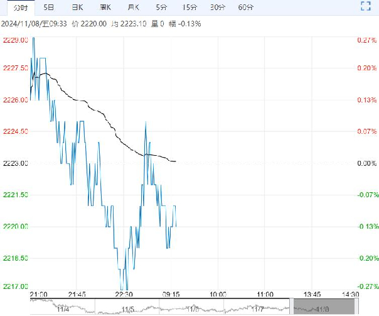This screenshot has width=379, height=316.
Task: Open the 30分 interval chart
Action: 218,8
